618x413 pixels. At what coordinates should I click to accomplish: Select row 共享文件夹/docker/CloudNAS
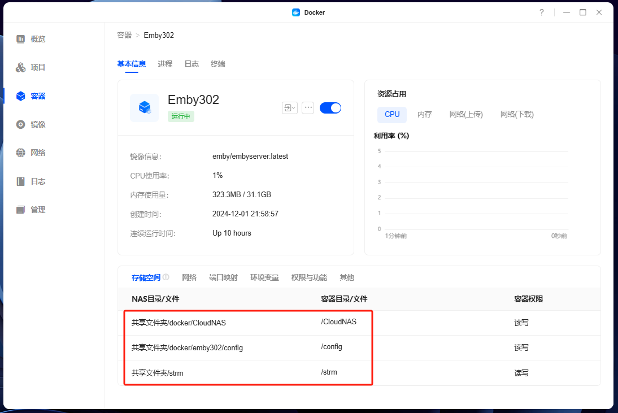pos(359,323)
